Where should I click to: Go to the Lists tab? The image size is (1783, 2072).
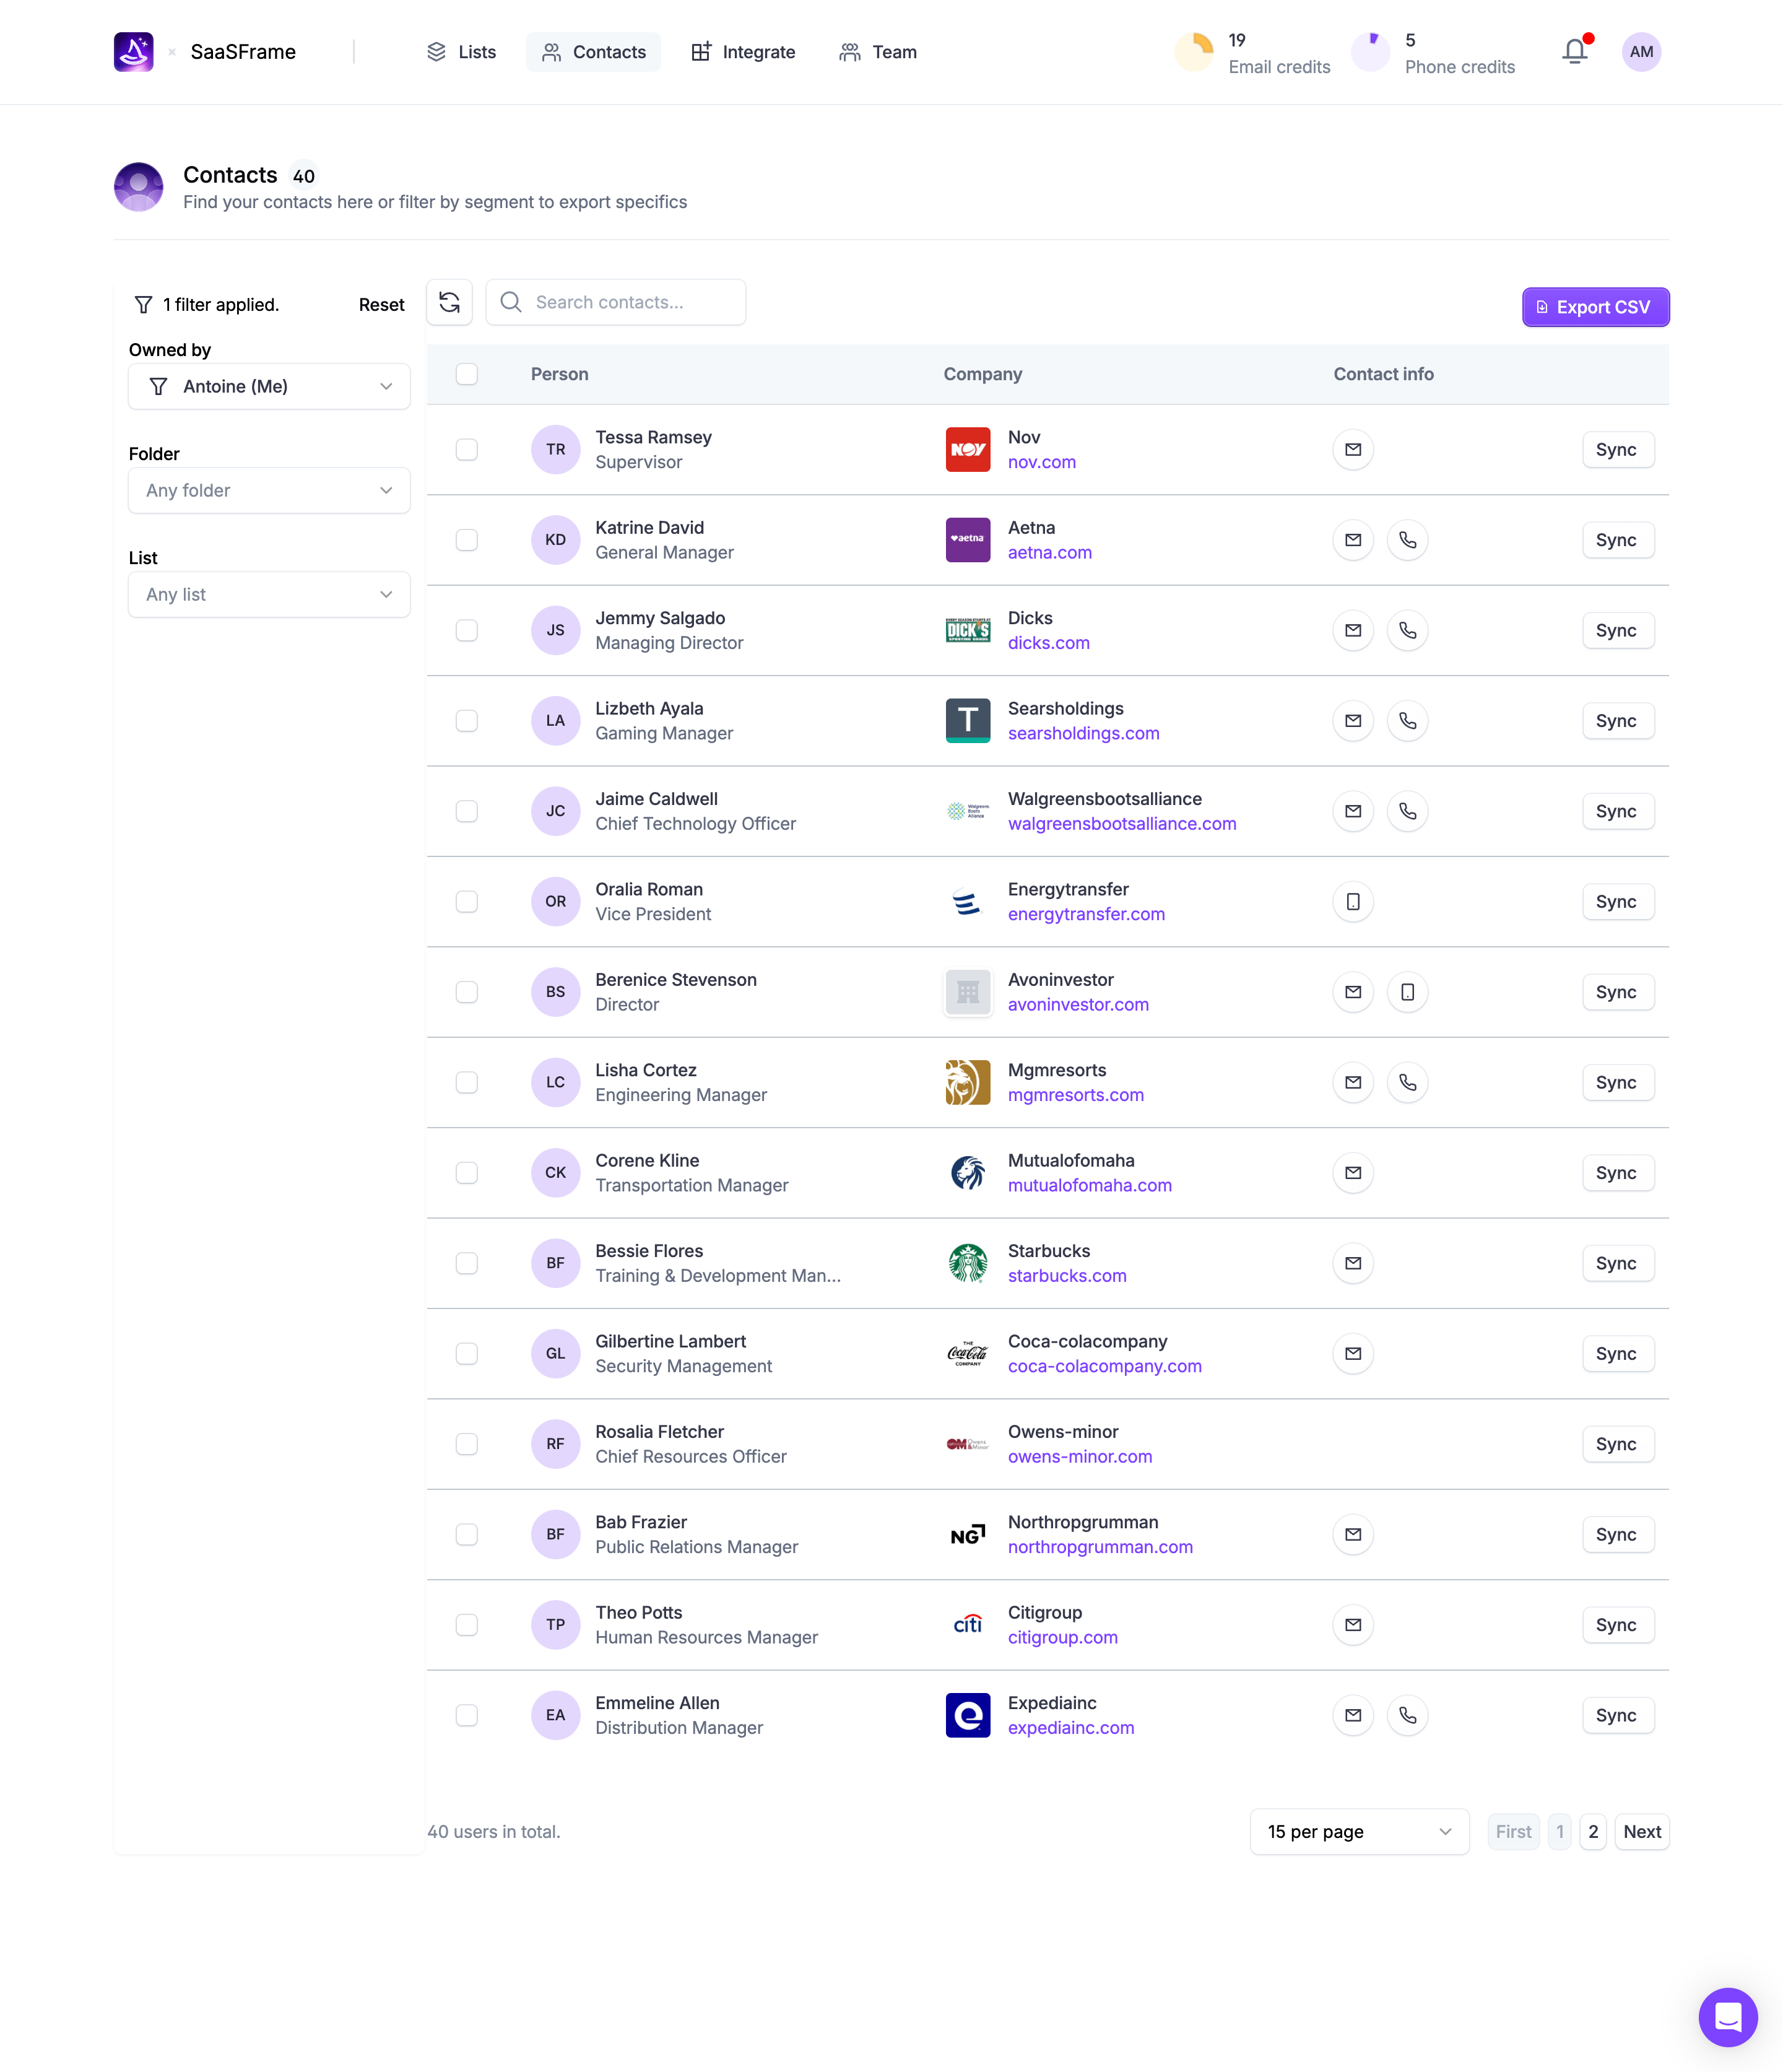pyautogui.click(x=461, y=52)
